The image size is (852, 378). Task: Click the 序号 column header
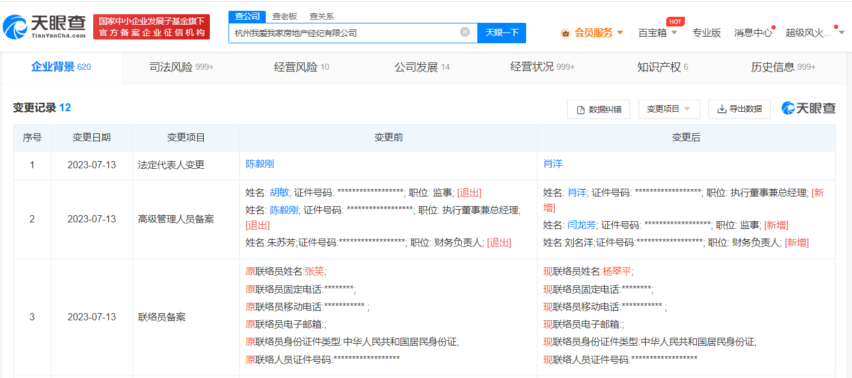32,138
